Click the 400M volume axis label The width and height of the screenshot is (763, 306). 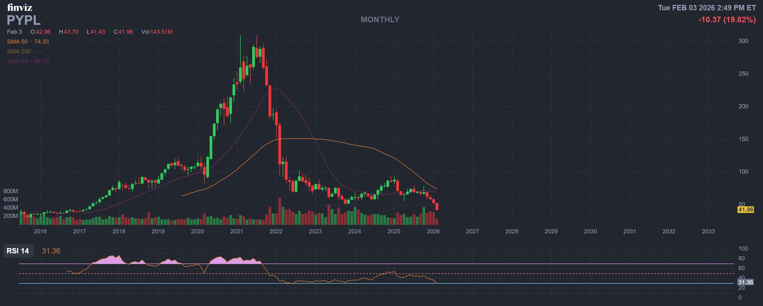click(x=11, y=208)
